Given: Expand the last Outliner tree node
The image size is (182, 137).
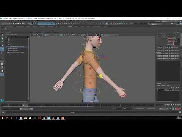Looking at the screenshot, I should coord(7,52).
